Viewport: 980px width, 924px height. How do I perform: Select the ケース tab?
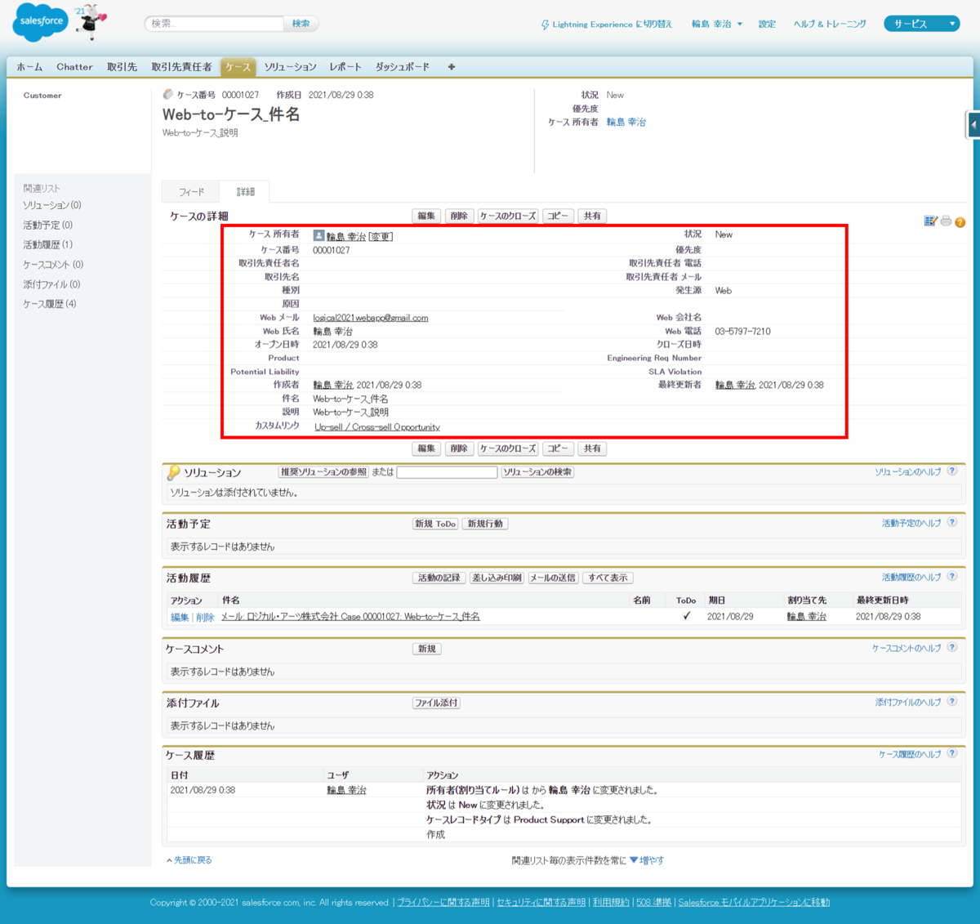click(x=238, y=67)
